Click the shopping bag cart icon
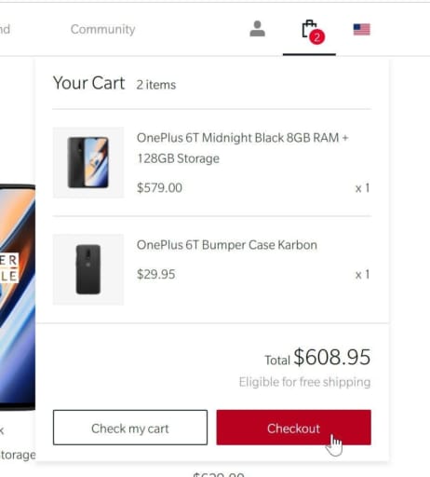The height and width of the screenshot is (477, 430). point(309,29)
